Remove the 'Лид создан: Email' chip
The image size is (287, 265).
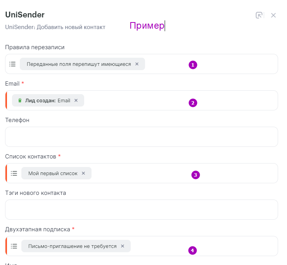[76, 100]
